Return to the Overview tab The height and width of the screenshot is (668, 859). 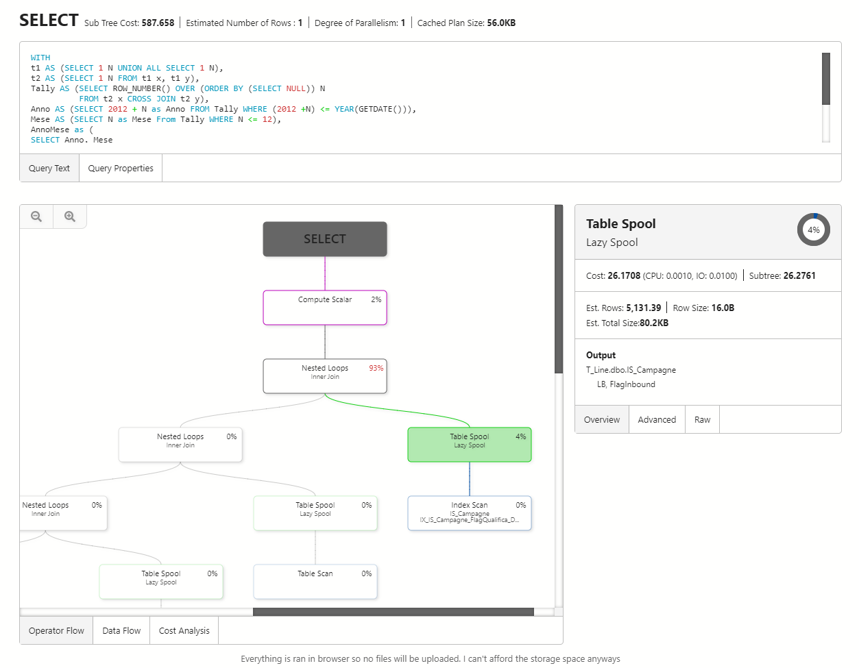[601, 419]
